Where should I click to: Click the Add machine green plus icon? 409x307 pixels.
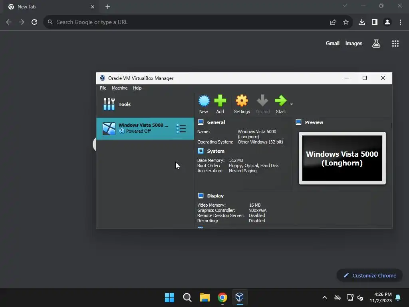[x=220, y=101]
